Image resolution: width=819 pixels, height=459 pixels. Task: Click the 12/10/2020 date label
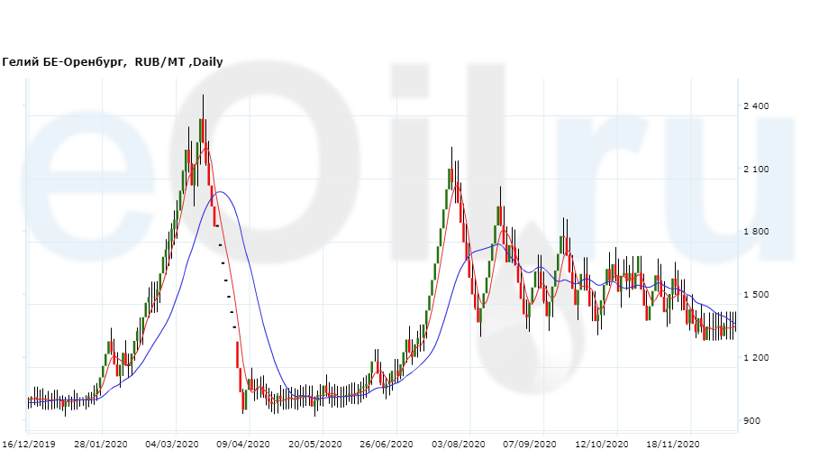click(x=602, y=445)
